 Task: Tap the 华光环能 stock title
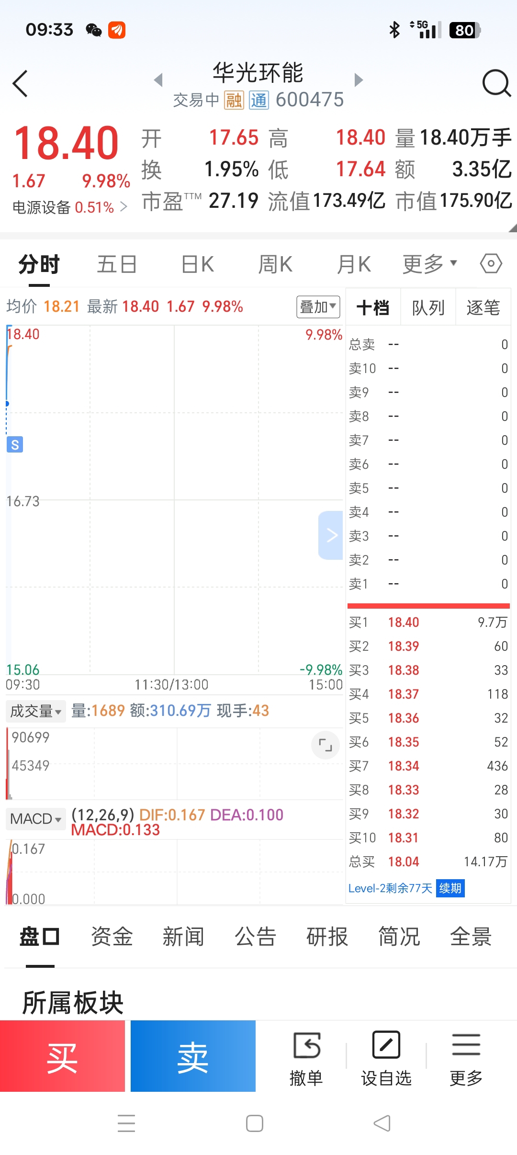[258, 73]
